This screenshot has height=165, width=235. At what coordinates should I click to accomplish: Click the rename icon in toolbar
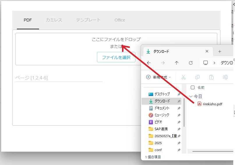[x=225, y=77]
